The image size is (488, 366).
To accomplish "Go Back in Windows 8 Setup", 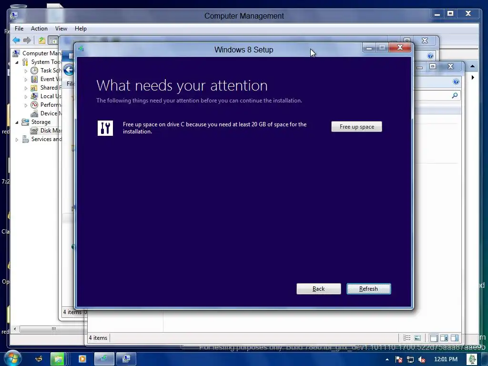I will click(x=318, y=289).
